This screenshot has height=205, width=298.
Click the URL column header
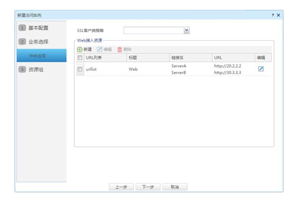tap(234, 57)
